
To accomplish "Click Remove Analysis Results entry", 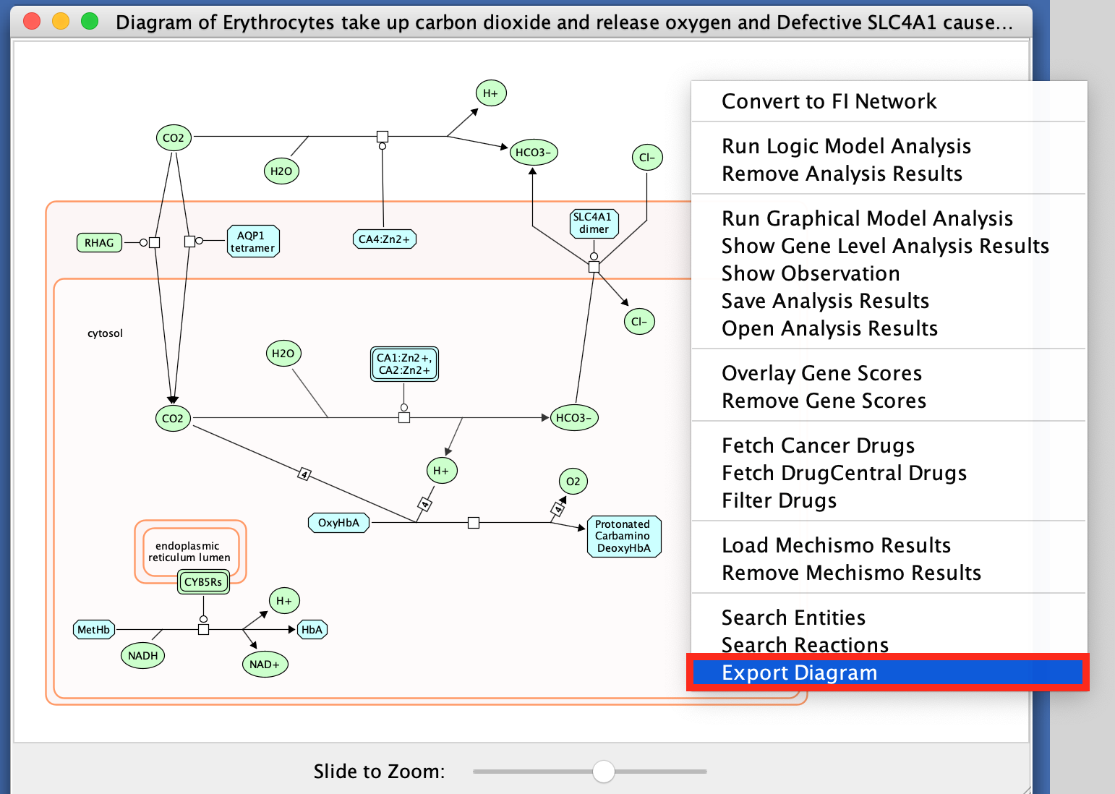I will tap(889, 174).
